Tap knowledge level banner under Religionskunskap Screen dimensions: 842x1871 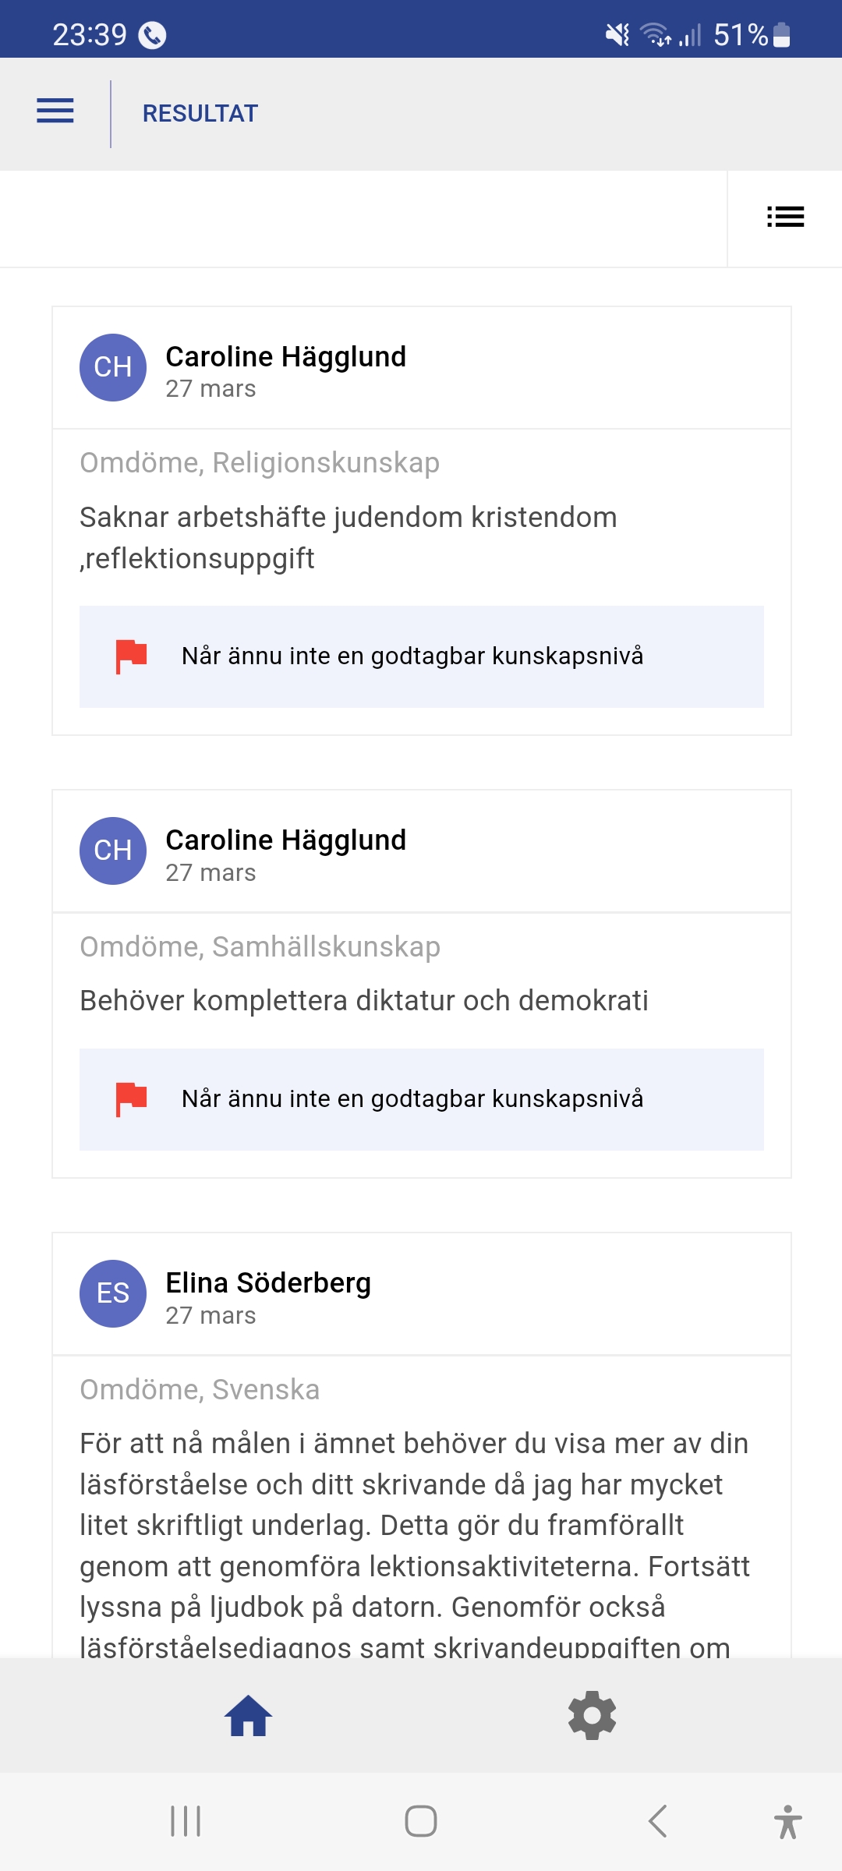coord(421,656)
